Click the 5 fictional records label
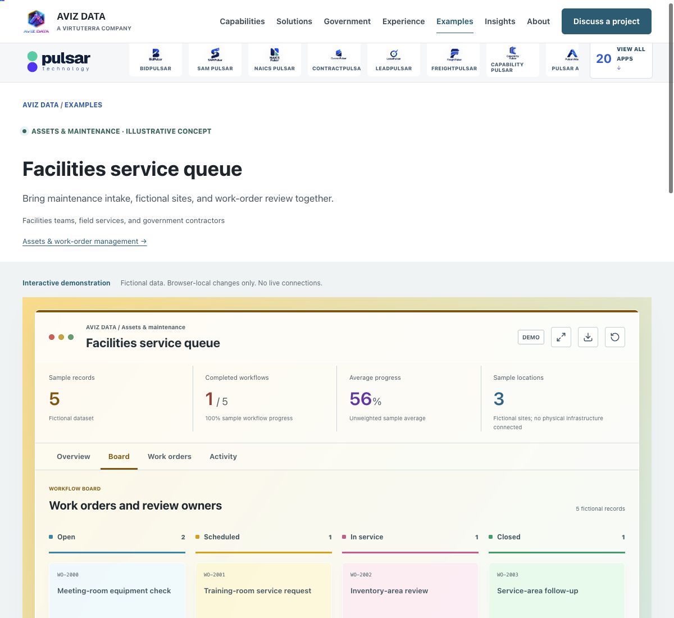 600,508
